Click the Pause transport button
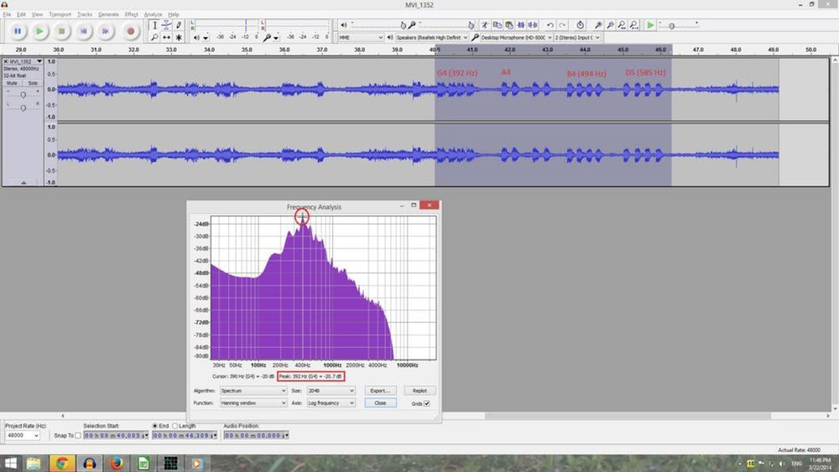Screen dimensions: 839x472 (x=18, y=32)
